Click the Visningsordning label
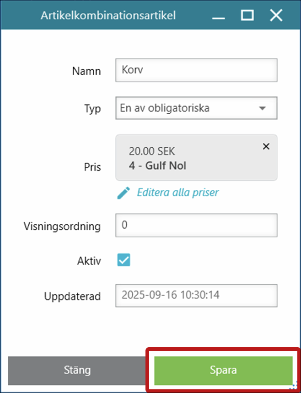Screen dimensions: 301x393 click(x=62, y=227)
